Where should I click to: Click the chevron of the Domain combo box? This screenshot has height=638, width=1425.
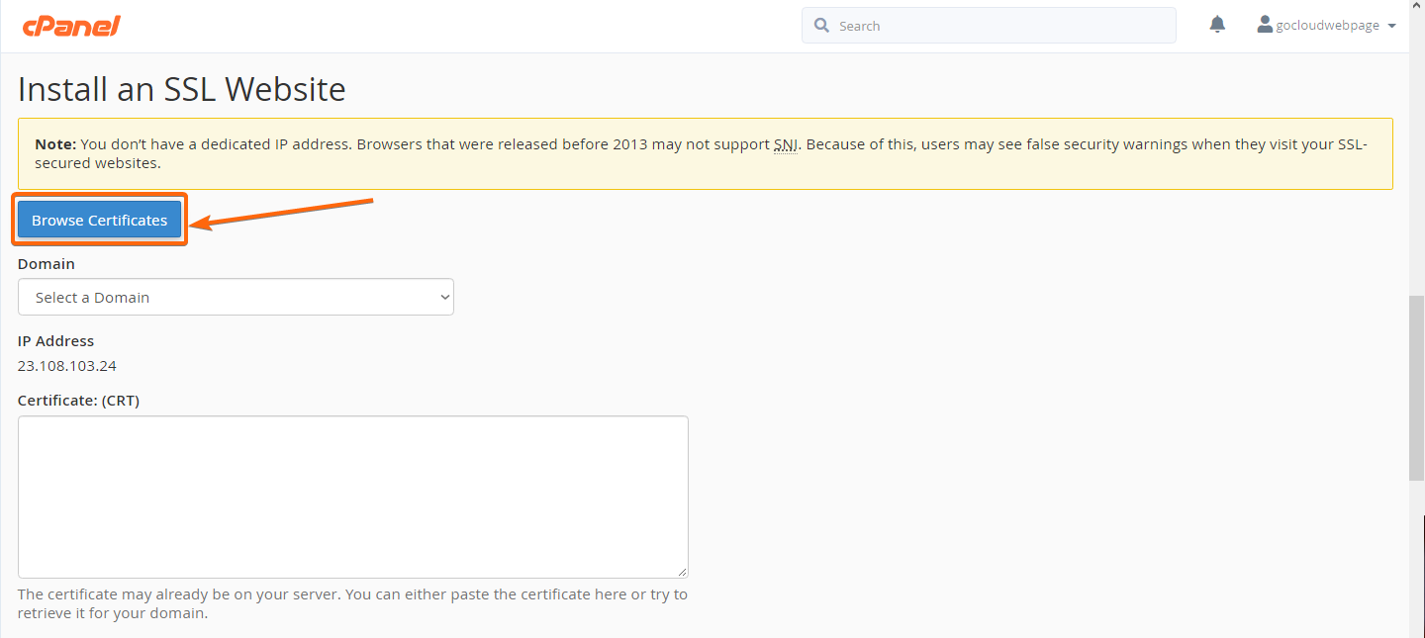[x=444, y=297]
